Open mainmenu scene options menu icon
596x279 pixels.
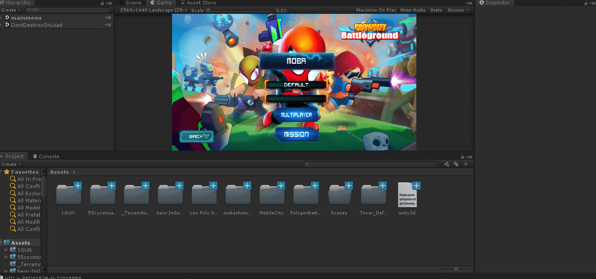pos(108,17)
